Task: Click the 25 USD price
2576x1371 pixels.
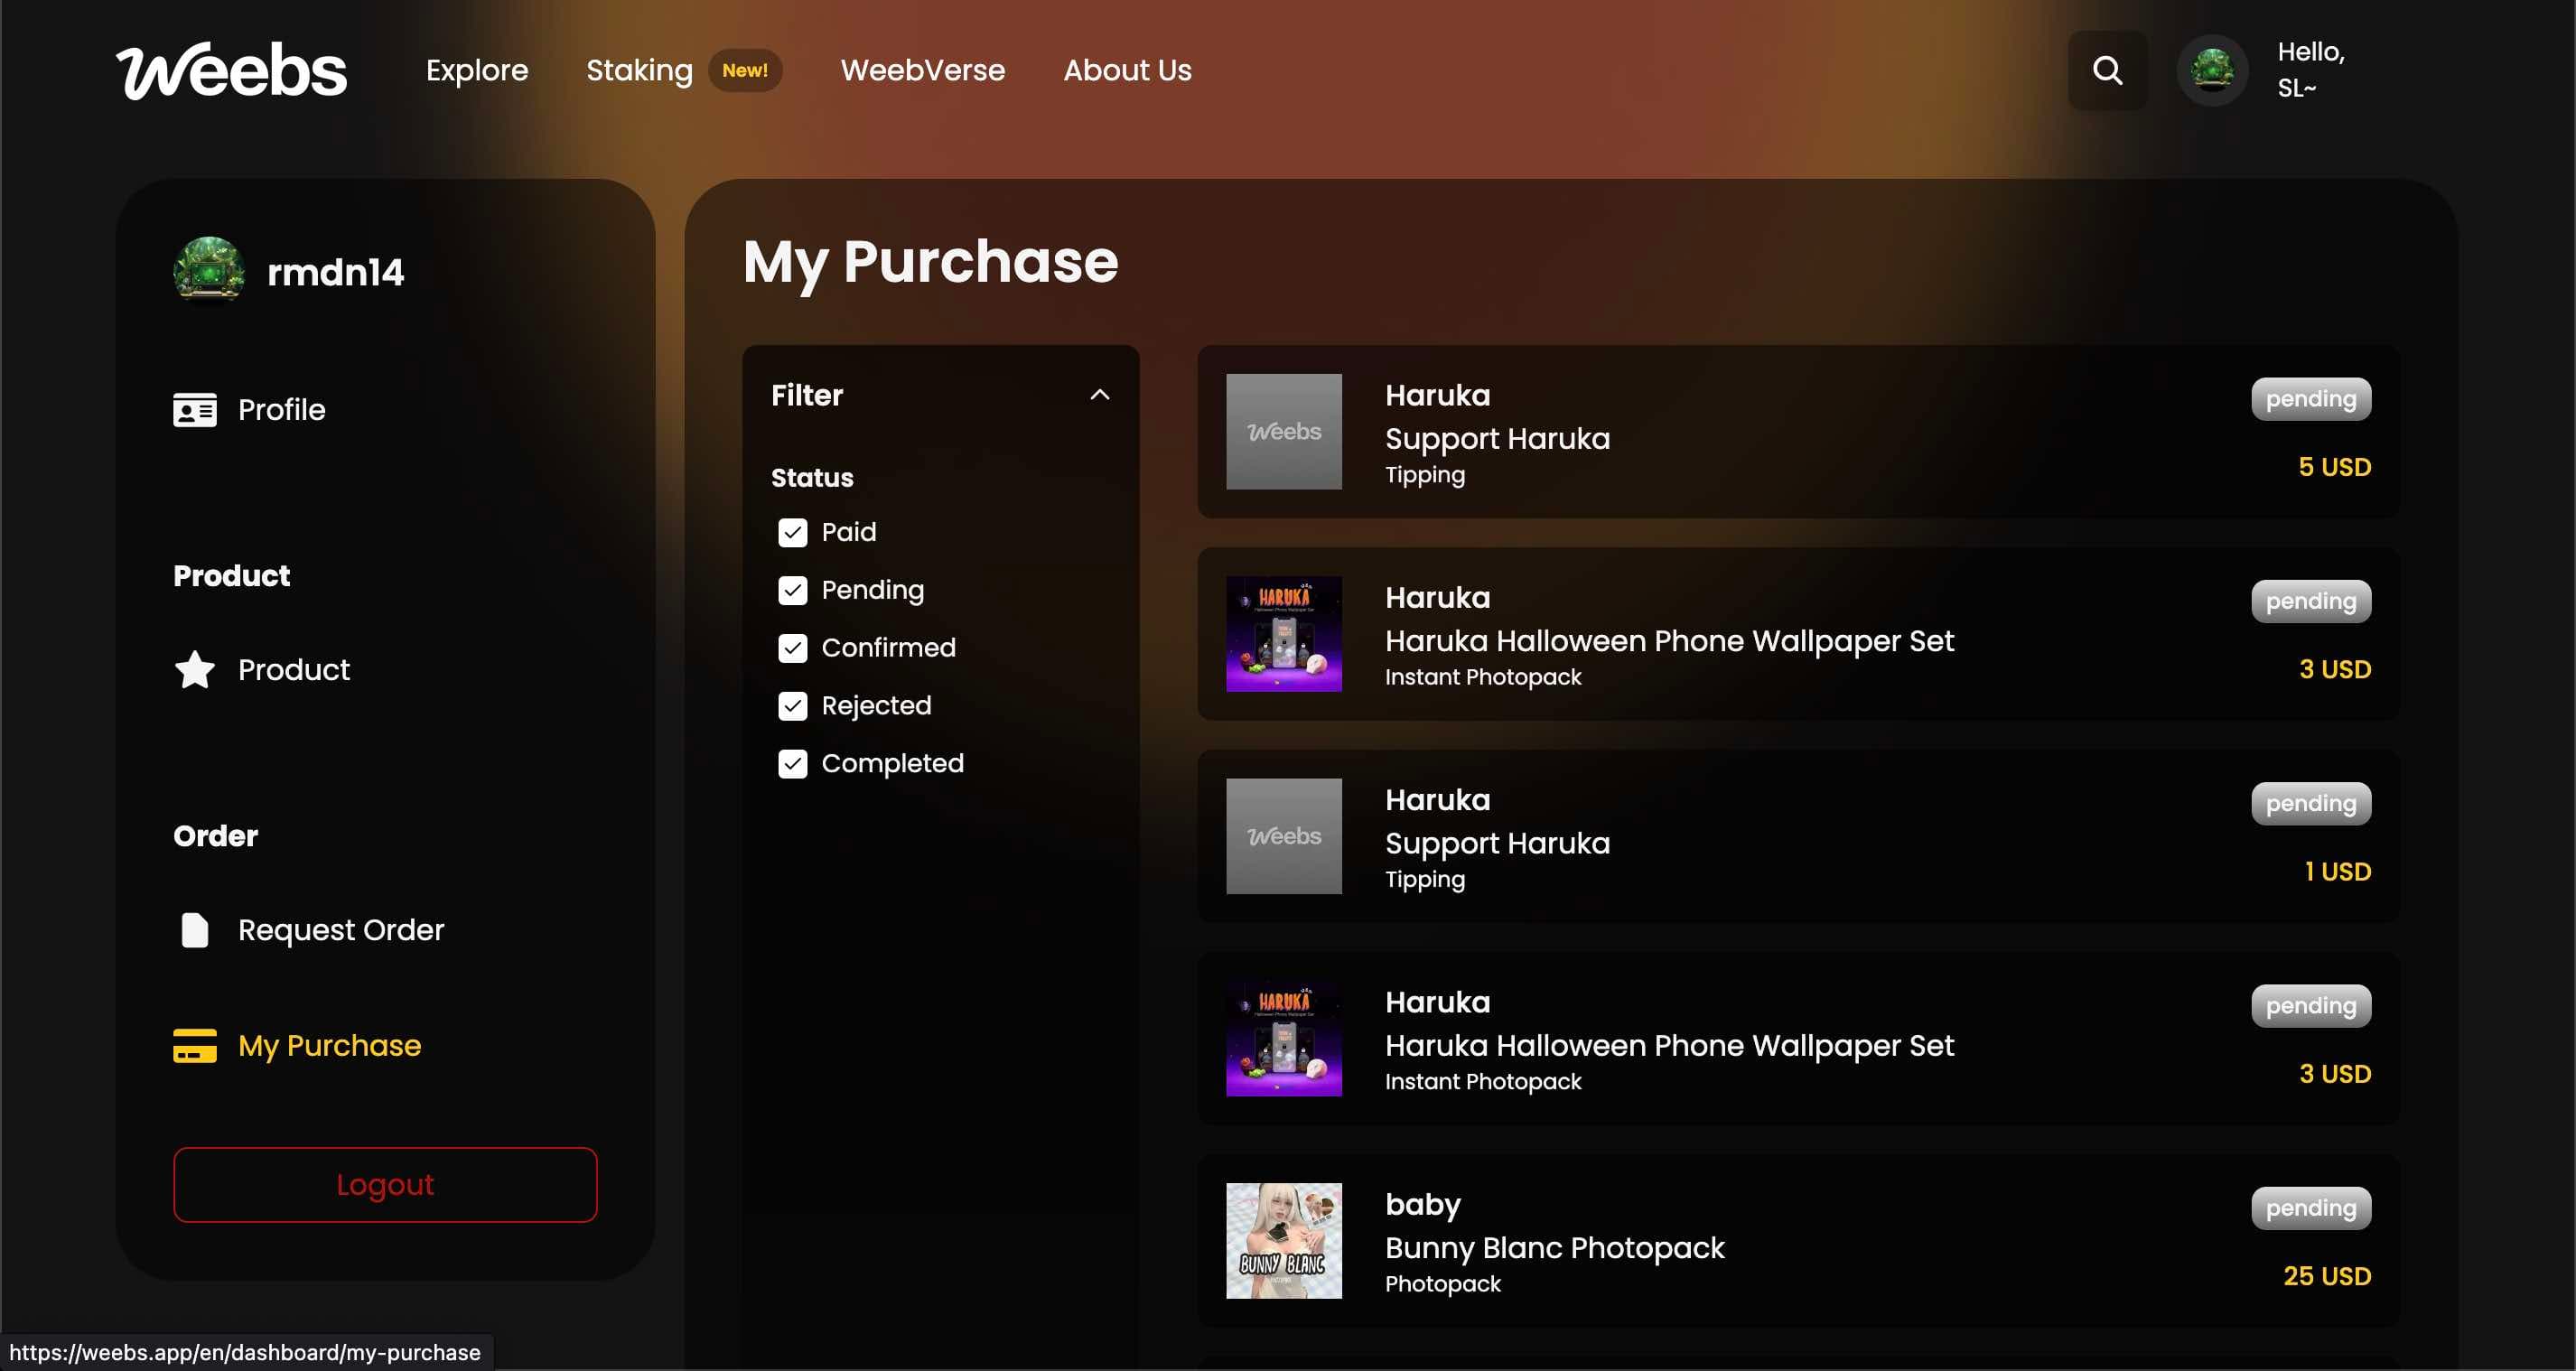Action: coord(2327,1276)
